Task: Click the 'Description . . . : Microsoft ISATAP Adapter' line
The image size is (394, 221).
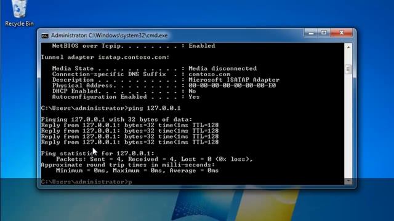Action: coord(166,80)
